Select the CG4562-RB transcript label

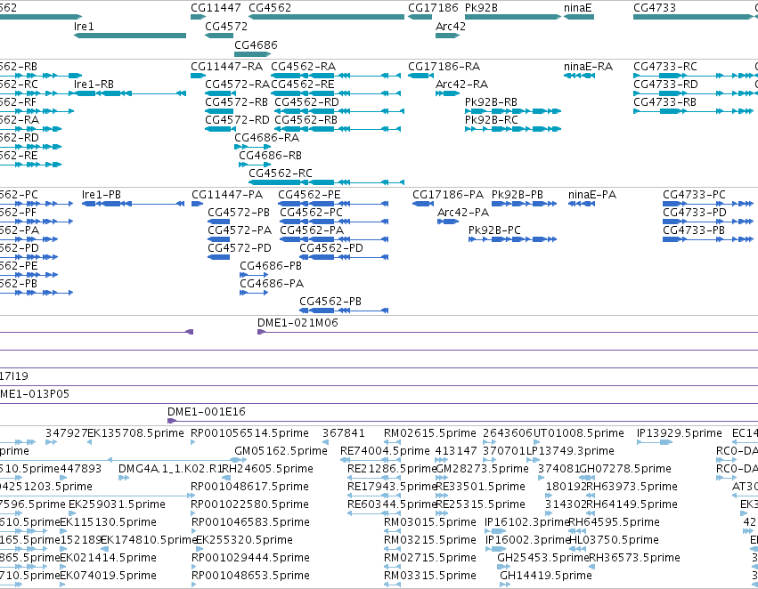(x=306, y=120)
